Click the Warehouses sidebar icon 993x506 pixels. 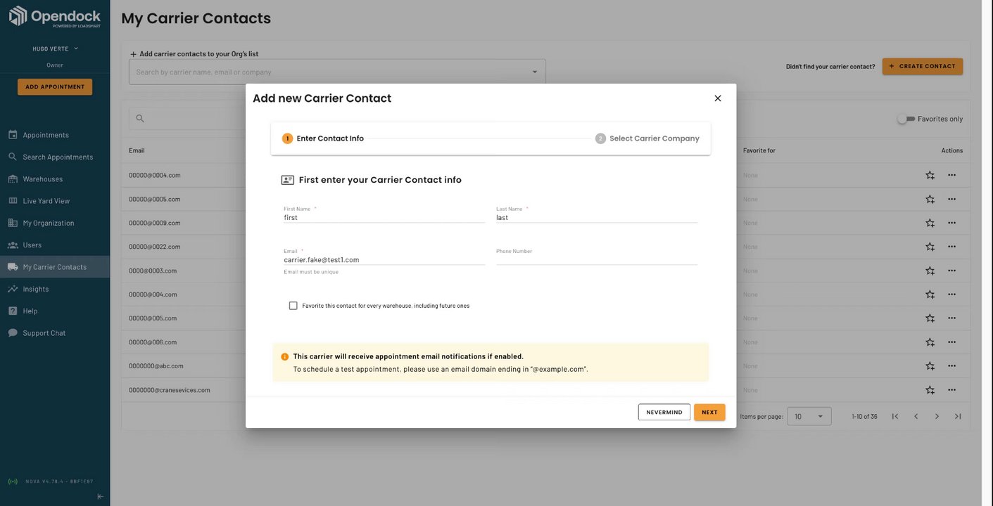pyautogui.click(x=13, y=179)
